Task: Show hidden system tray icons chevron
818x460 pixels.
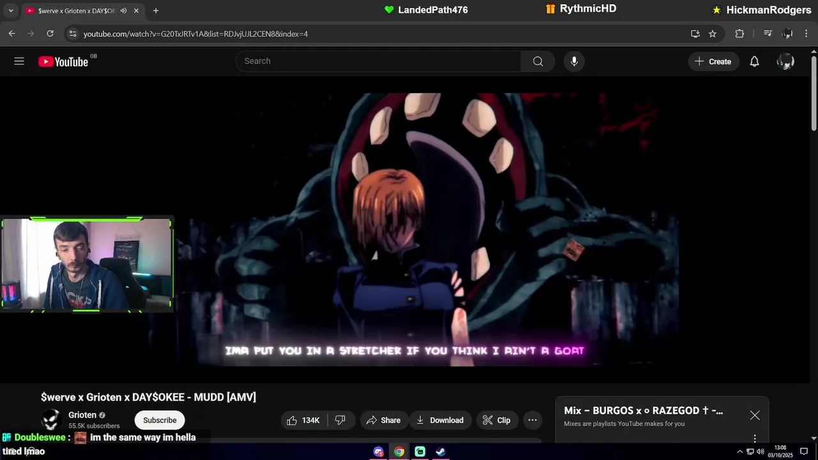Action: coord(740,452)
